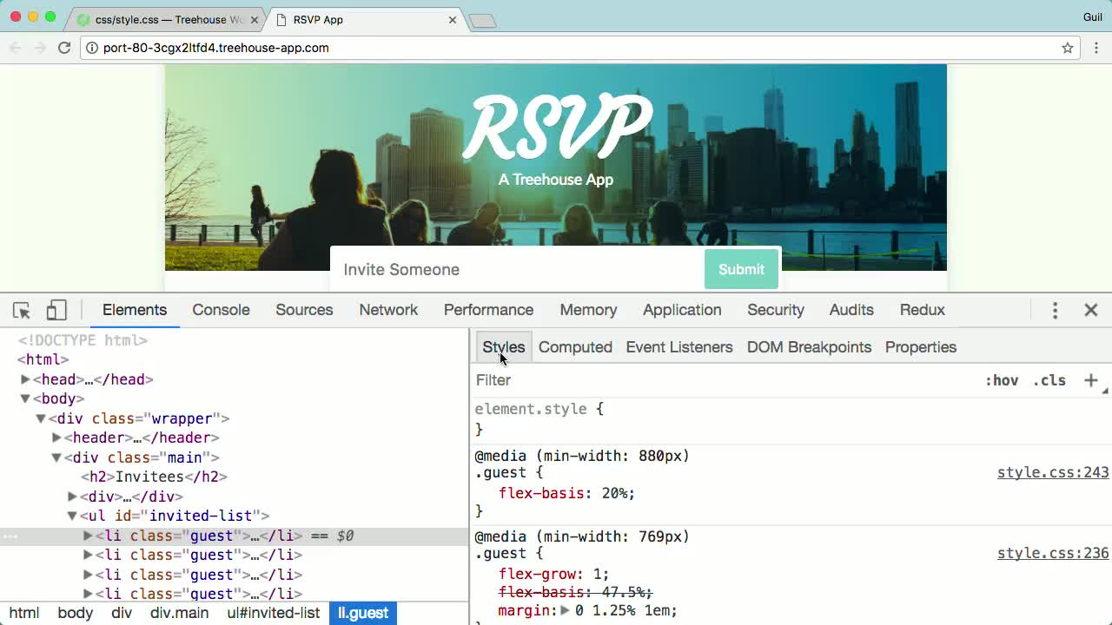This screenshot has height=625, width=1112.
Task: Switch to the Computed tab
Action: (575, 347)
